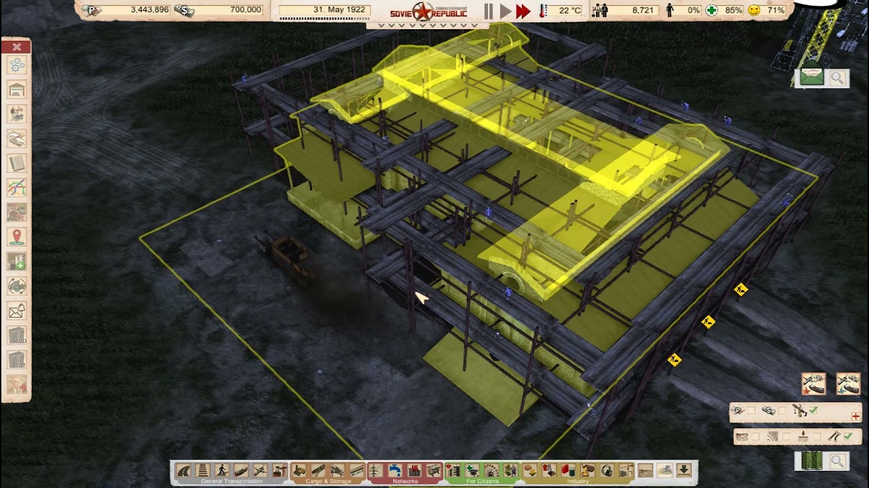869x488 pixels.
Task: Toggle the rubles purchase checkbox
Action: [x=752, y=410]
